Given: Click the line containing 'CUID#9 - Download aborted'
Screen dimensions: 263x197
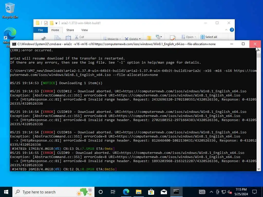Looking at the screenshot, I should pos(127,153).
